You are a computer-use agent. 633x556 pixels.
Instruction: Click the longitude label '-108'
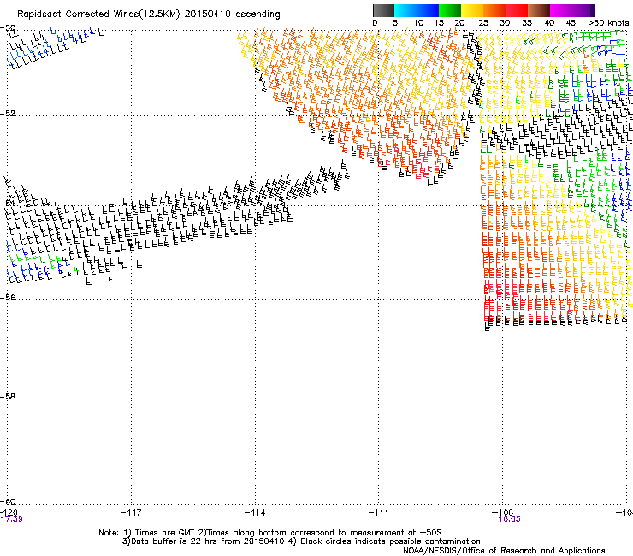coord(503,512)
